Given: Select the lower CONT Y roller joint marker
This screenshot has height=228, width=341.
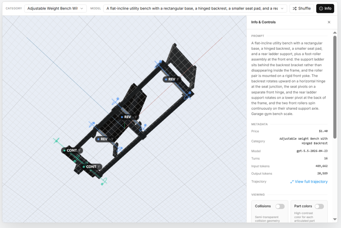Looking at the screenshot, I should (91, 166).
